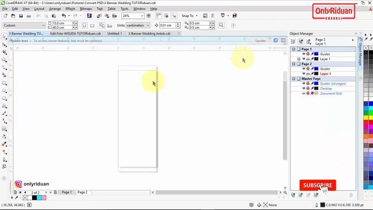Pick the black swatch in document palette
373x210 pixels.
(34, 198)
